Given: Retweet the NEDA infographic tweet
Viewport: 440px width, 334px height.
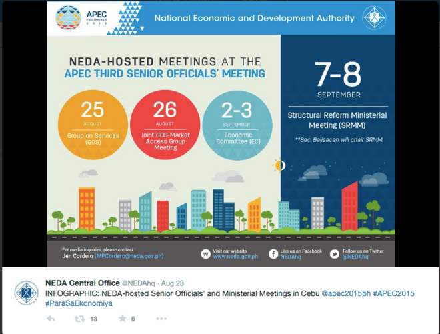Looking at the screenshot, I should 79,319.
